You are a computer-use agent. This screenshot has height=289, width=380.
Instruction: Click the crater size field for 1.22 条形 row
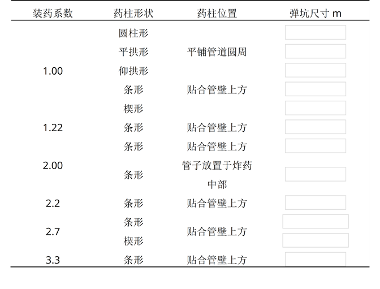coord(316,127)
